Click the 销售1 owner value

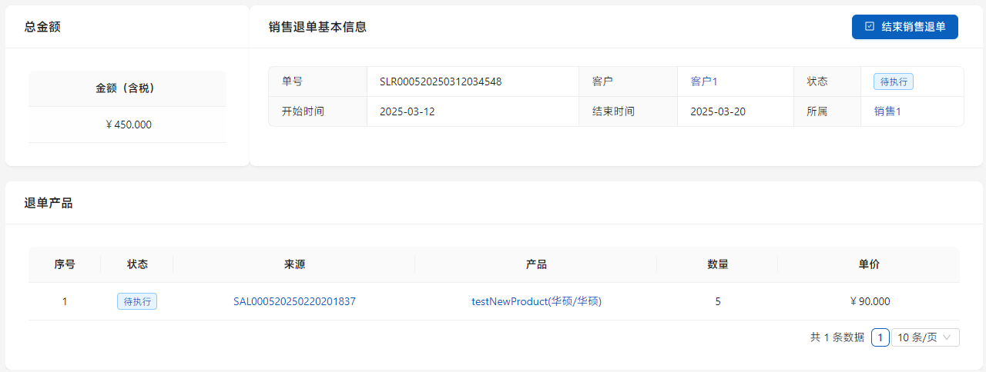click(887, 111)
